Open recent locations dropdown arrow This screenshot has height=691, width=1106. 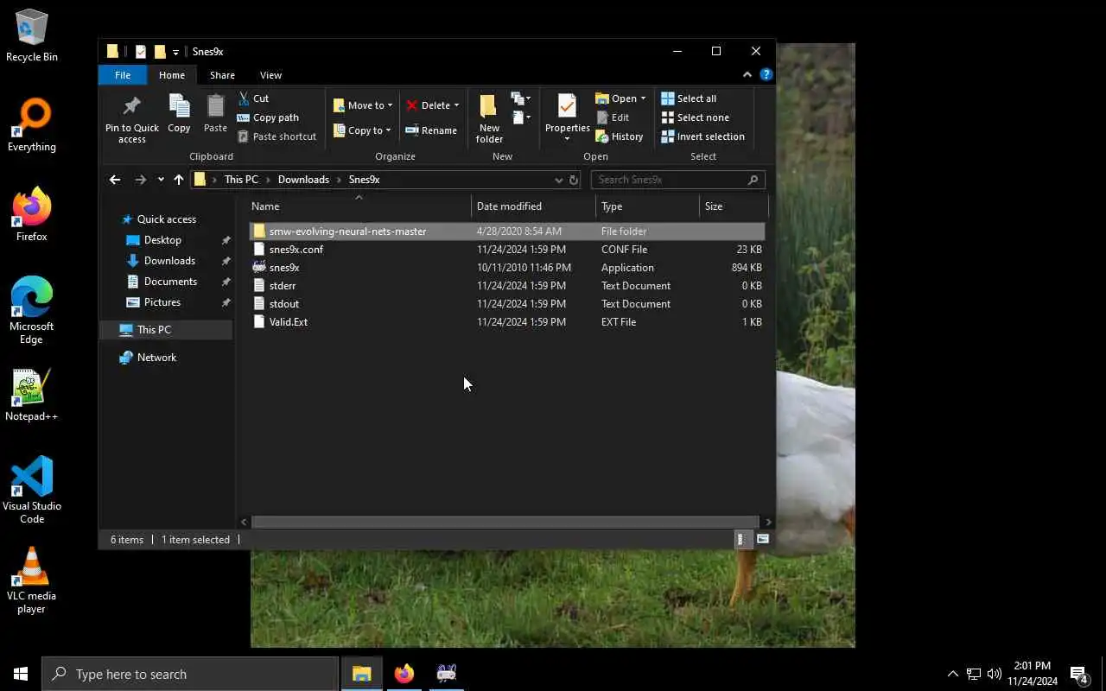tap(161, 180)
